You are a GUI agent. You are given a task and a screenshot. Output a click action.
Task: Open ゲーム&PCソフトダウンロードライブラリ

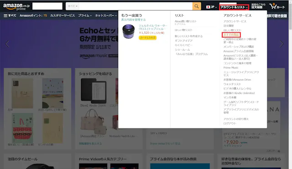(x=241, y=103)
